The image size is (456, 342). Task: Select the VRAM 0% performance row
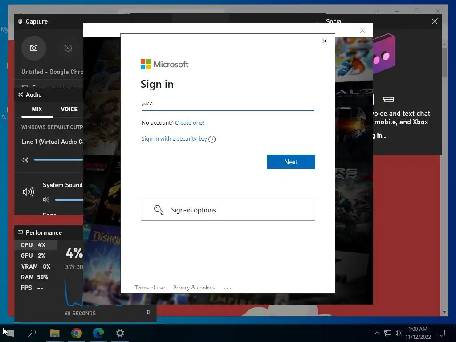[36, 266]
